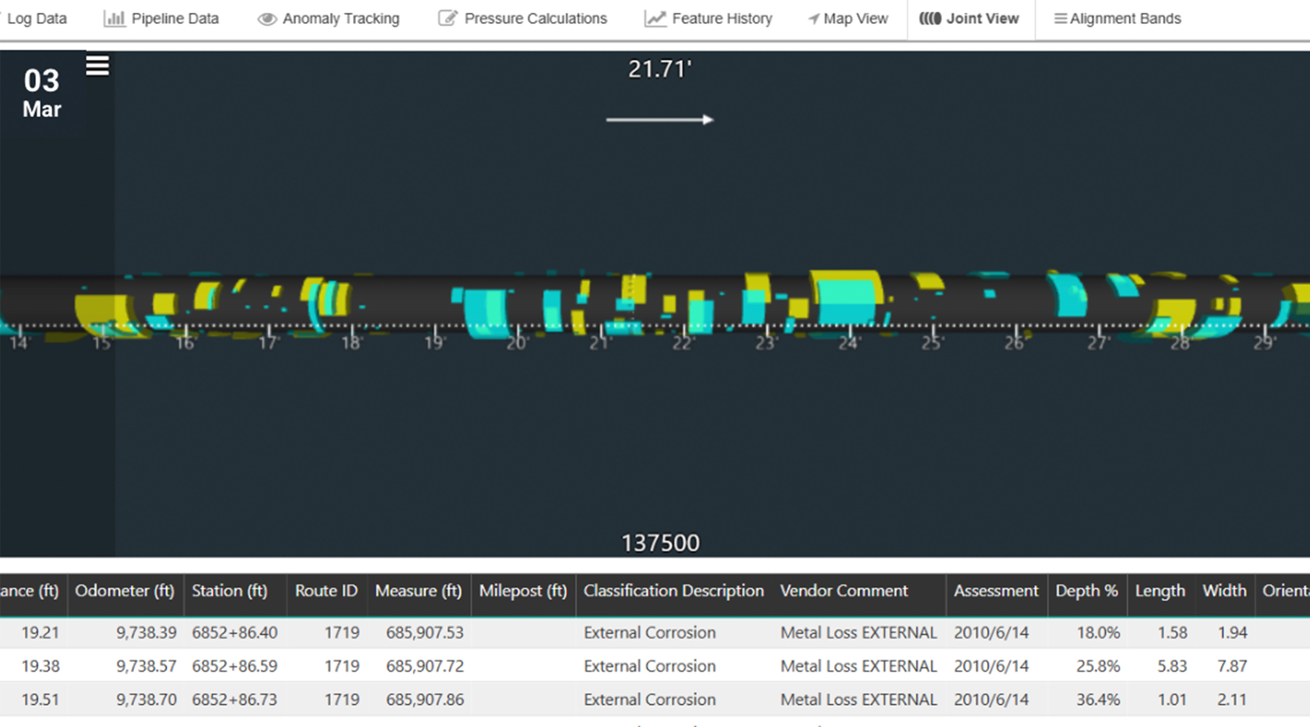Click the Anomaly Tracking eye icon
This screenshot has height=727, width=1310.
tap(267, 19)
